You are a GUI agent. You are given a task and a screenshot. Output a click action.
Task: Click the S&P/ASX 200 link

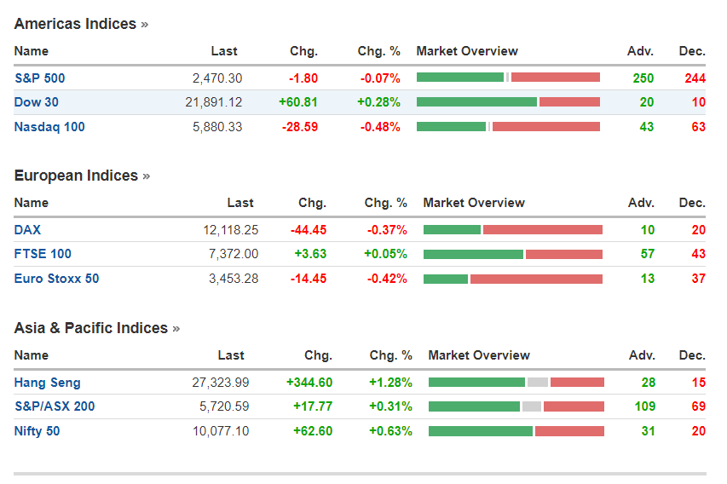tap(55, 406)
